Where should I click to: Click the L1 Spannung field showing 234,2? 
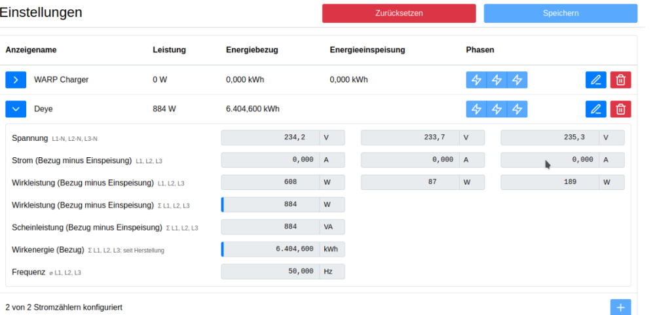270,138
